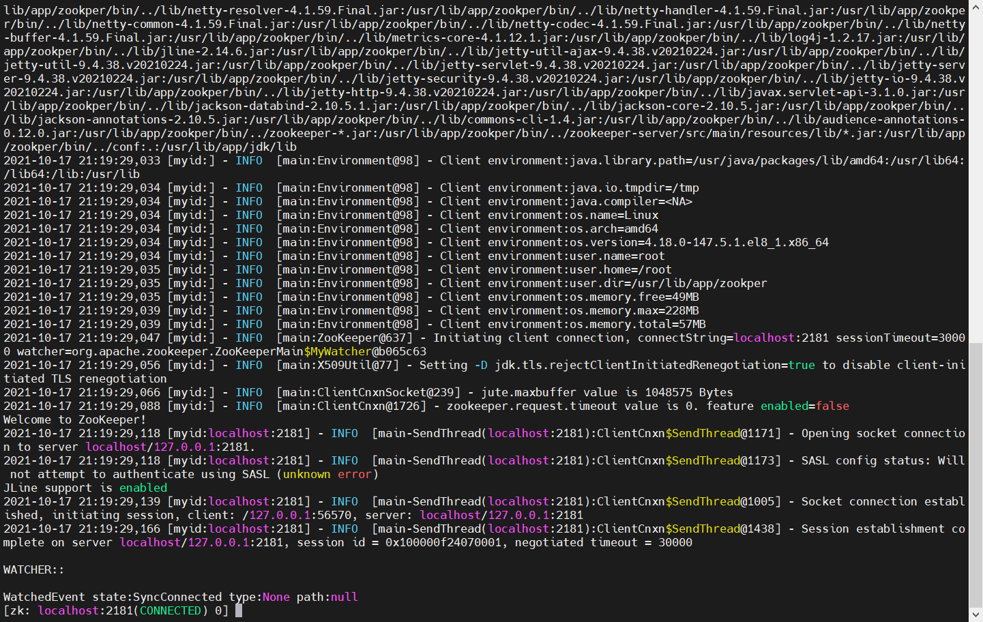Click the timestamp '21:19:29,047'
The width and height of the screenshot is (983, 622).
click(x=119, y=338)
